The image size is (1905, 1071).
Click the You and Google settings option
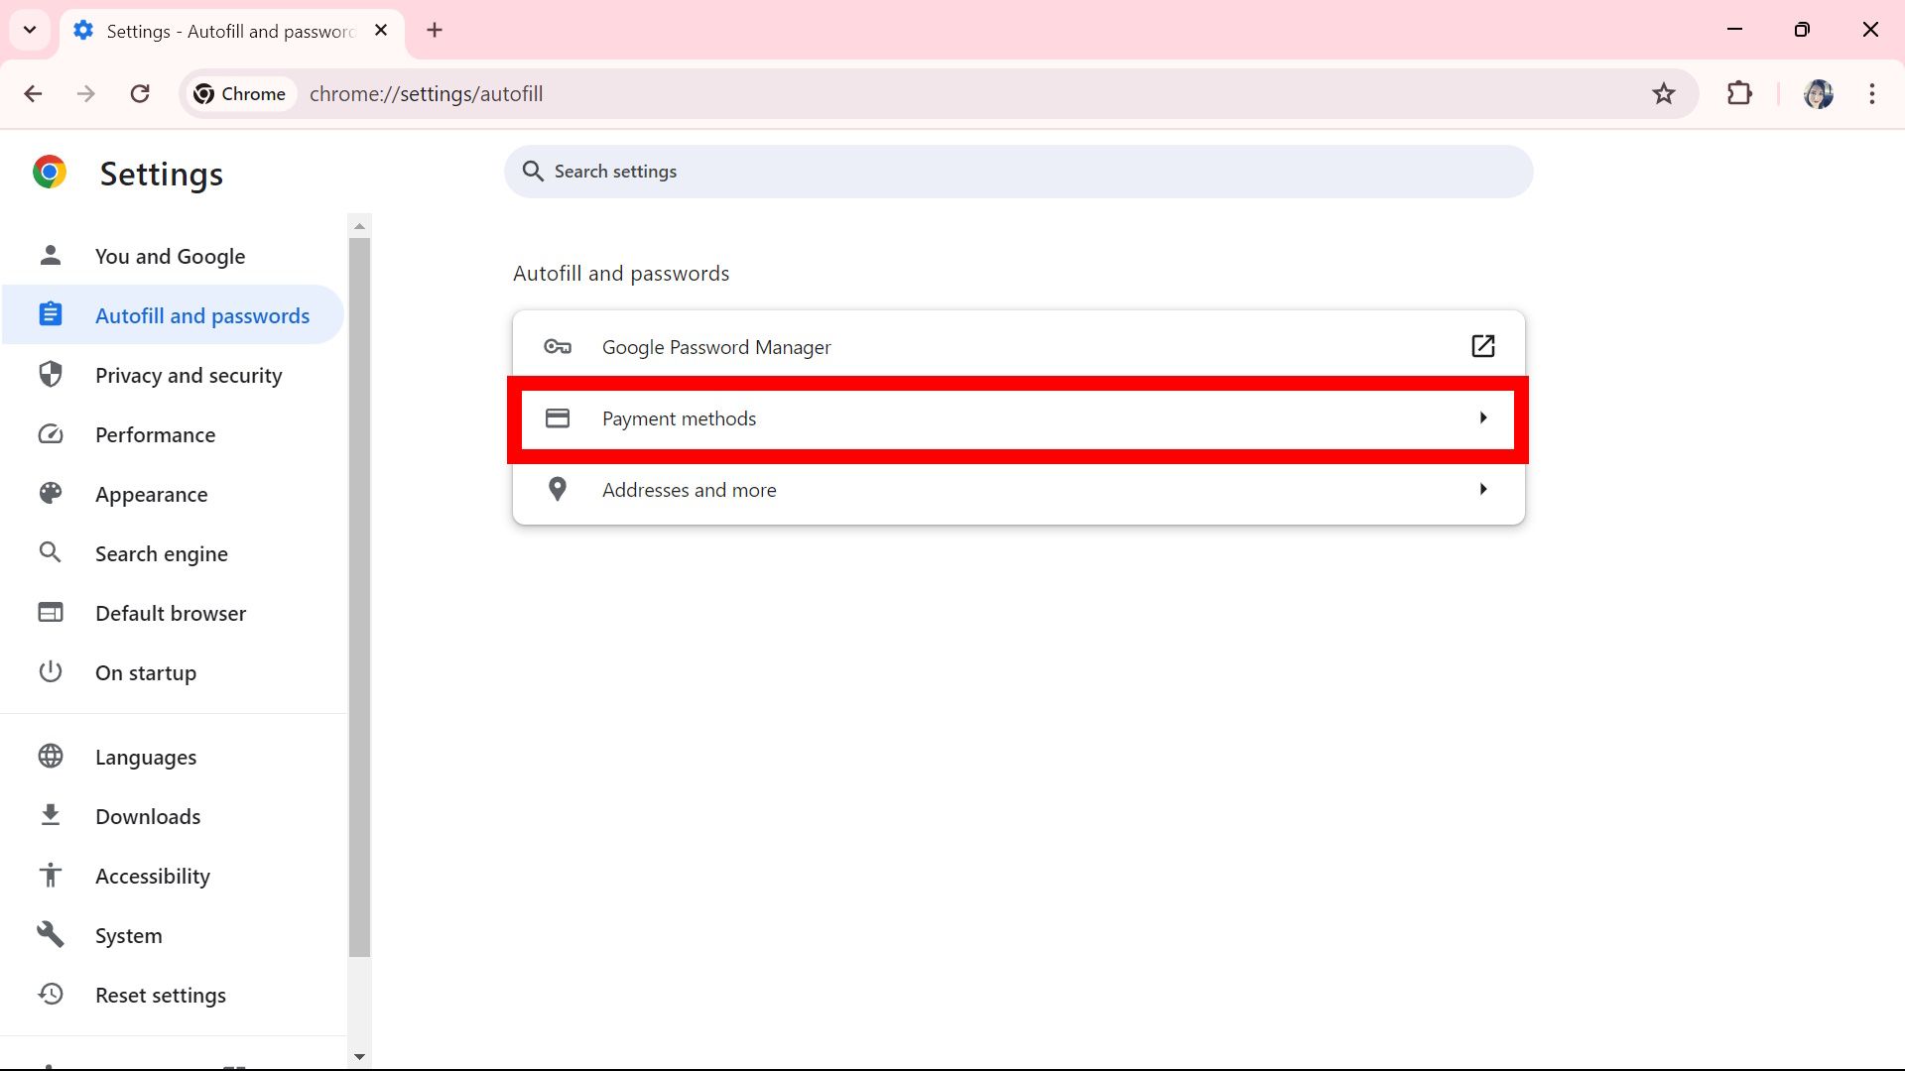170,255
